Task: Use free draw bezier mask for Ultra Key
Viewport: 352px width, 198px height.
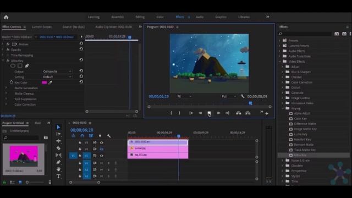Action: (x=27, y=66)
